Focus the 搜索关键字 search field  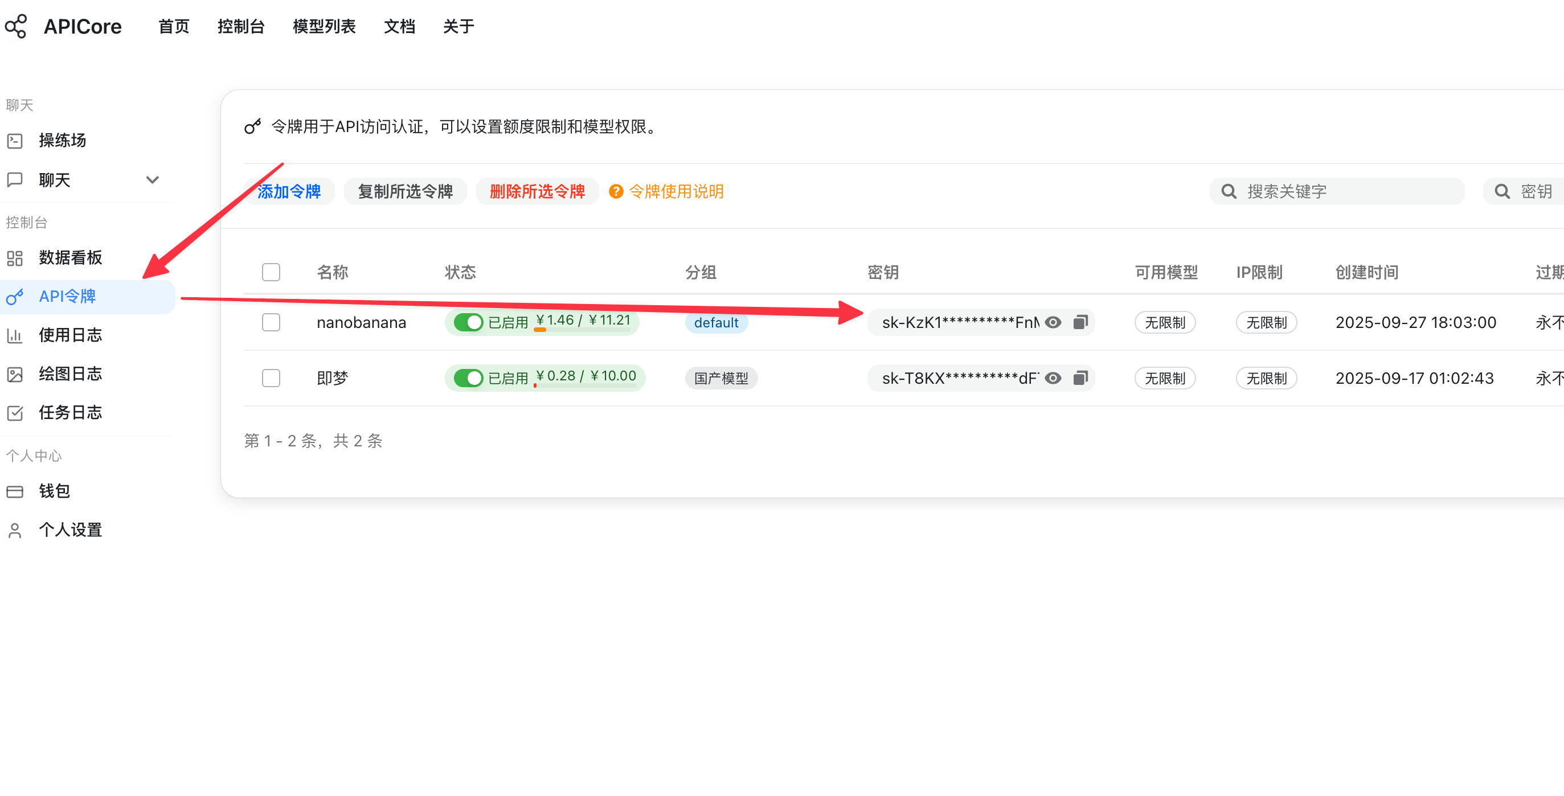(1348, 191)
